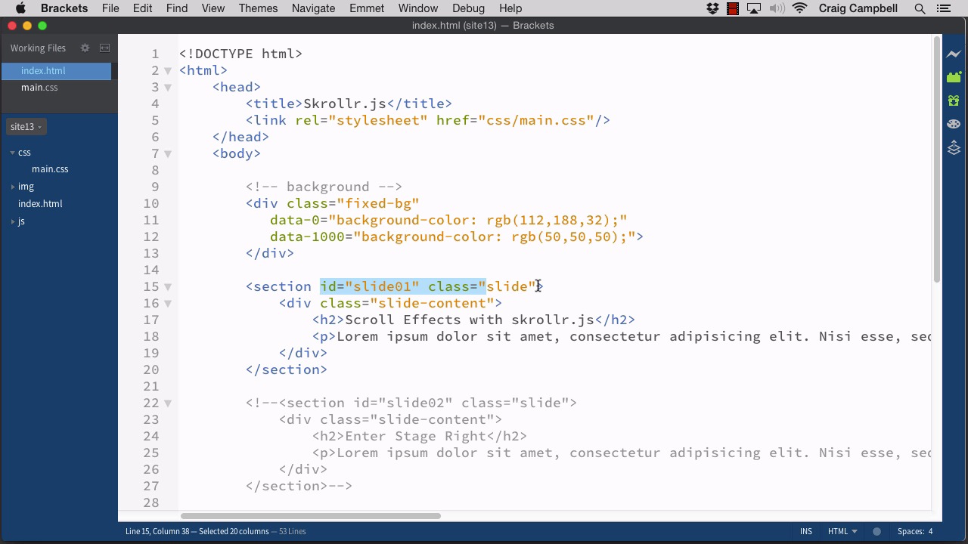Click the Skrollr.js title text on line 4
The width and height of the screenshot is (968, 544).
345,104
